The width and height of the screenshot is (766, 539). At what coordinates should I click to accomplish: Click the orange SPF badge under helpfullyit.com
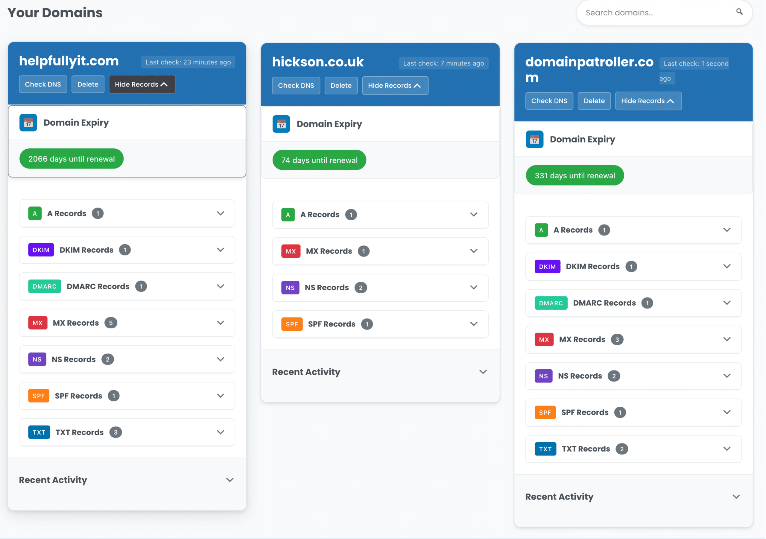39,396
